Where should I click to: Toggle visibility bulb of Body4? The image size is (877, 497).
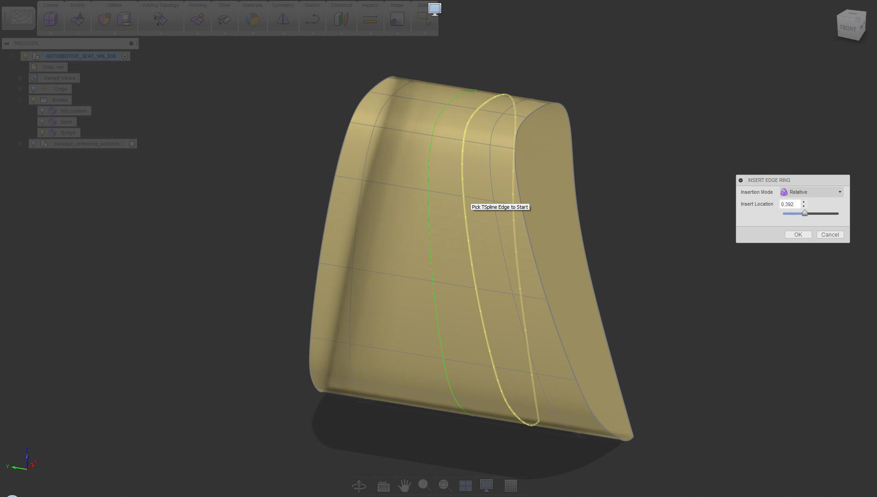42,133
